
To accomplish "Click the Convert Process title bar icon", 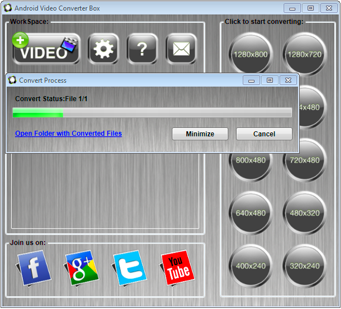I will pos(12,80).
